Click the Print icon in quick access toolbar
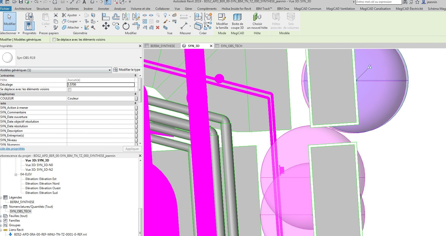The height and width of the screenshot is (236, 446). tap(55, 2)
